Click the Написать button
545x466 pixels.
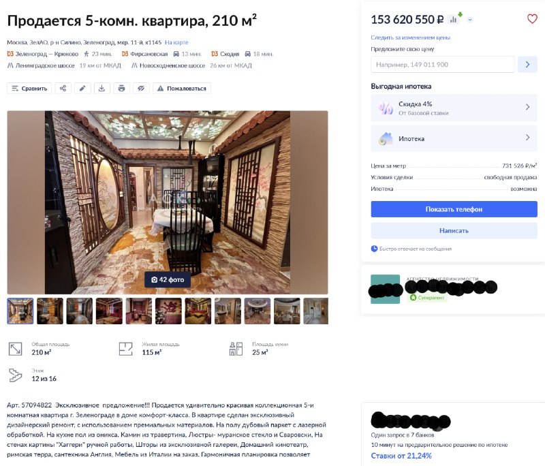454,230
